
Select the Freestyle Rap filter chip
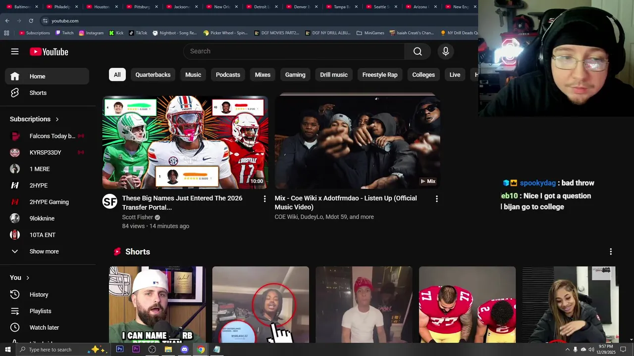point(380,75)
